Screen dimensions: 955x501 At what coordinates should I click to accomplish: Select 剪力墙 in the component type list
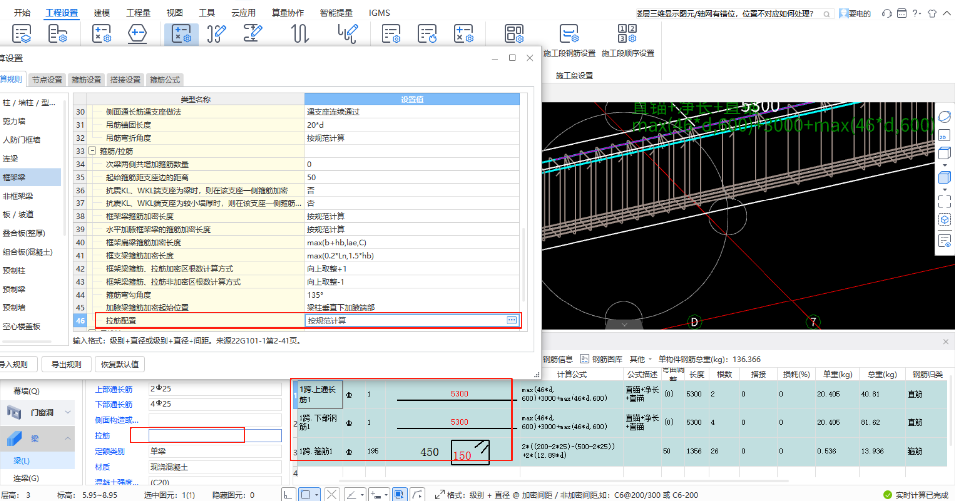click(x=30, y=121)
